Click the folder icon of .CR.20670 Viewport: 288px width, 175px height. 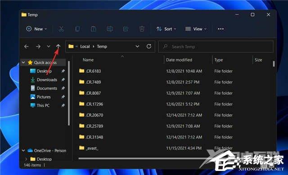point(82,115)
